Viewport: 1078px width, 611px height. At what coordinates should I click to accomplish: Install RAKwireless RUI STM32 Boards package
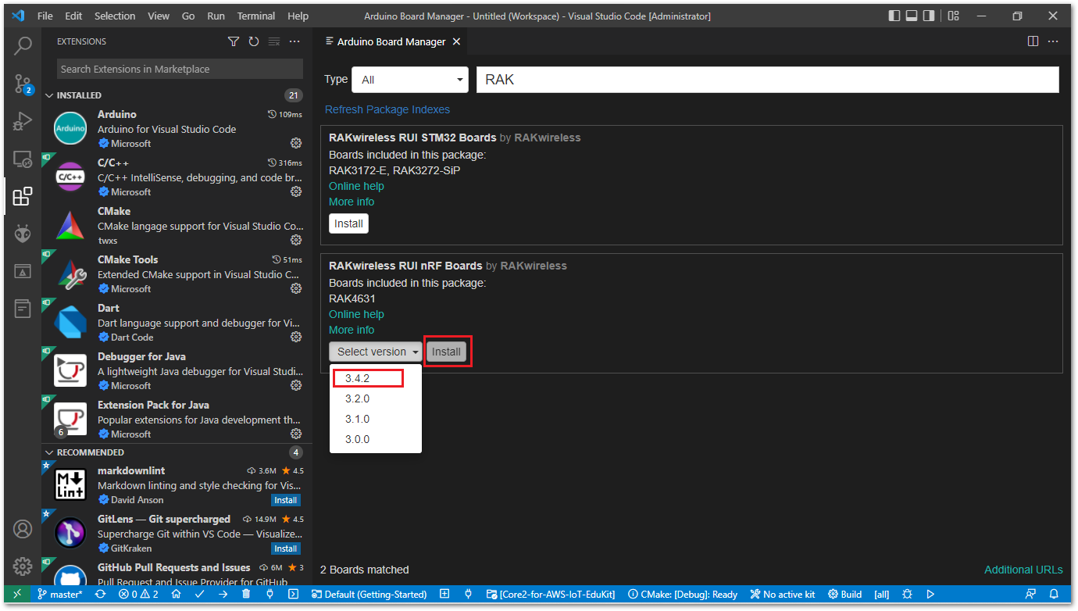point(348,223)
